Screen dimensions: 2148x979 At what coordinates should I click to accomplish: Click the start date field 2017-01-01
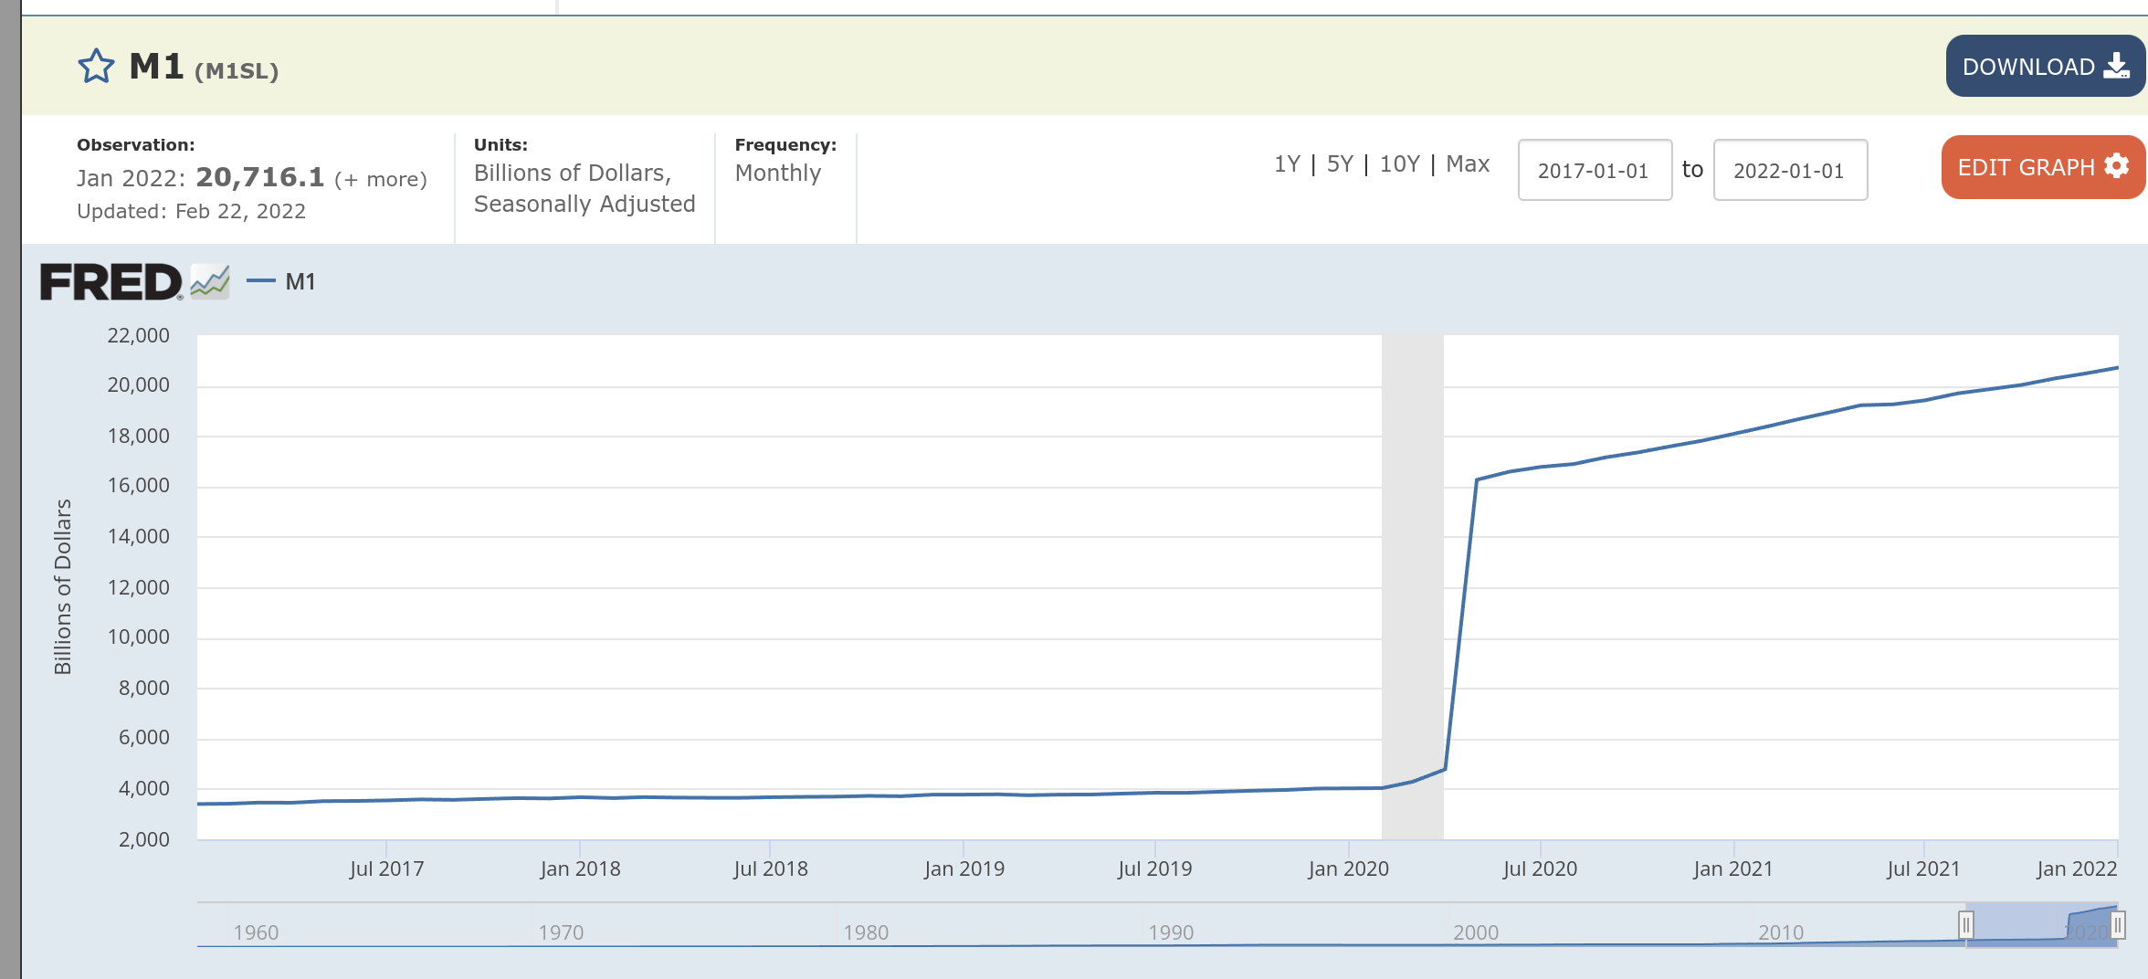coord(1594,171)
